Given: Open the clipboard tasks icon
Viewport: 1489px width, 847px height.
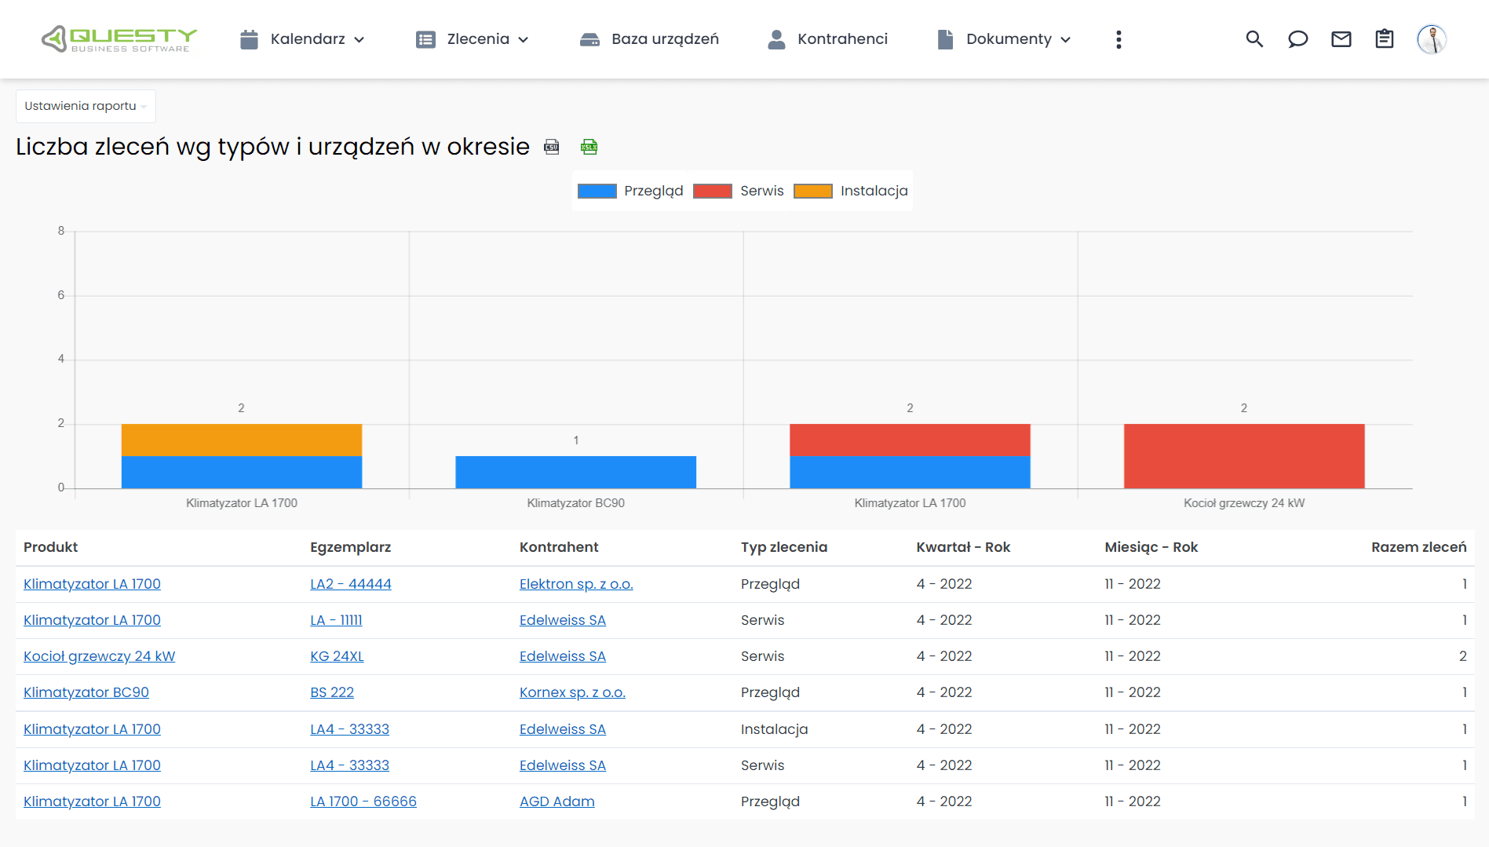Looking at the screenshot, I should 1385,39.
